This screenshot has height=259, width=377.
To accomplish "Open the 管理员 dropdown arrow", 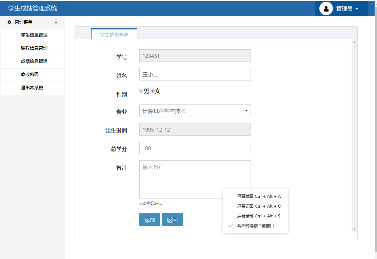I will coord(357,9).
